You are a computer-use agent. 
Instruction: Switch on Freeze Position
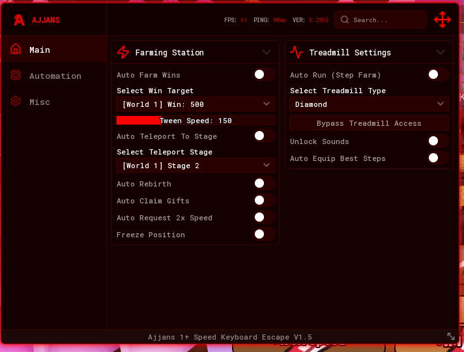[x=264, y=234]
